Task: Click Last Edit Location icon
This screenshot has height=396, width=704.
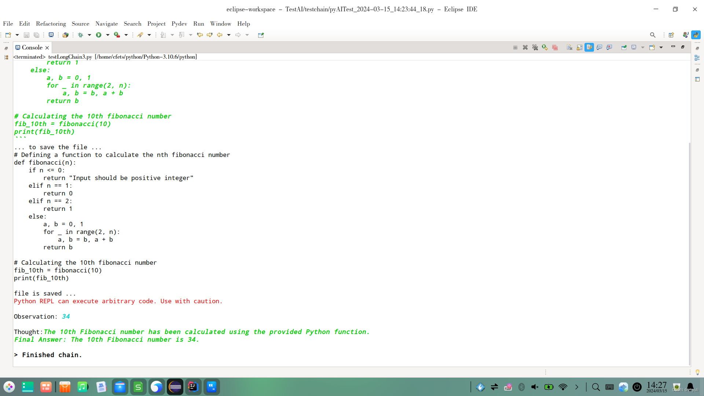Action: point(200,35)
